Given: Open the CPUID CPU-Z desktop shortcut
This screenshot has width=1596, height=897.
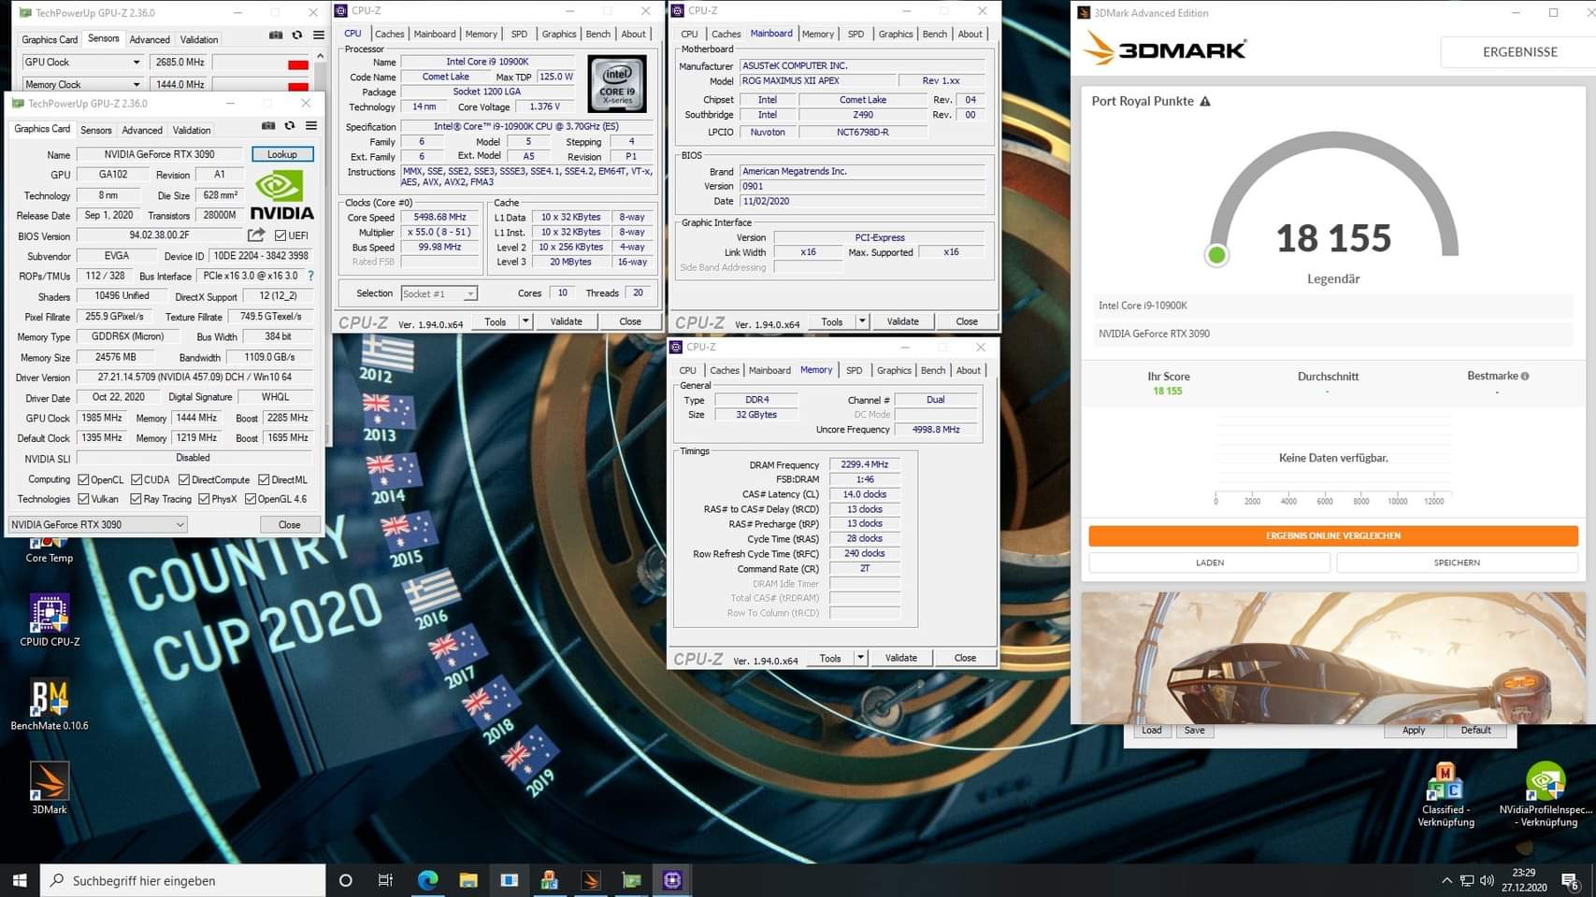Looking at the screenshot, I should (49, 620).
